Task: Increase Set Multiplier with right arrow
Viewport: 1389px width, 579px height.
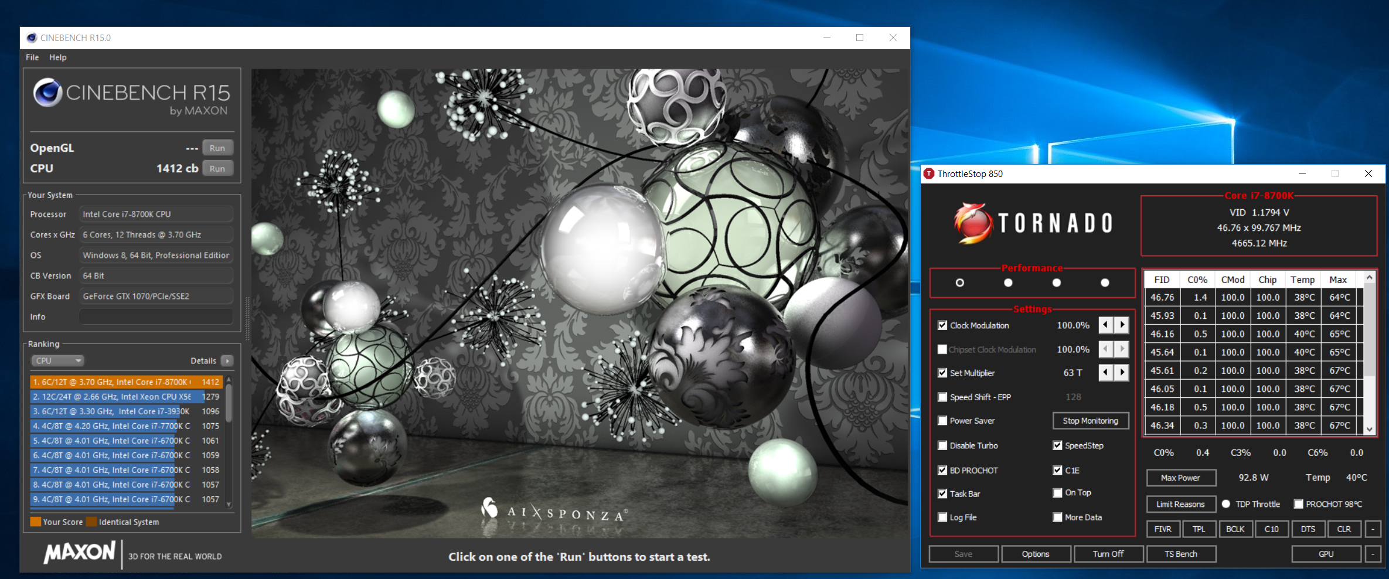Action: pos(1122,372)
